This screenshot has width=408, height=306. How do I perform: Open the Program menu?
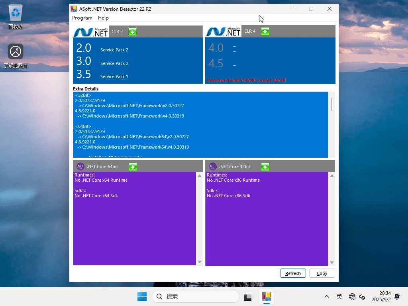point(82,18)
